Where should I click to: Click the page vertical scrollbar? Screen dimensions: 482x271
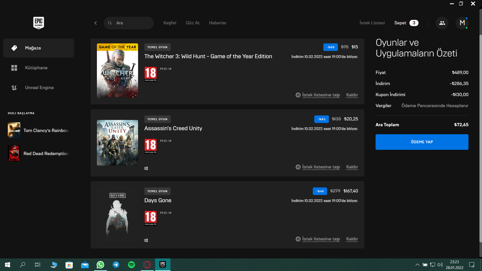(x=480, y=138)
